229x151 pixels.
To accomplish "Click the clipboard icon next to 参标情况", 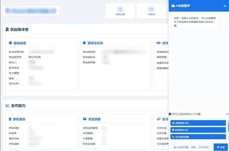I will 10,119.
